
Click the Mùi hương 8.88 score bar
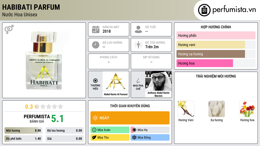[x=24, y=131]
